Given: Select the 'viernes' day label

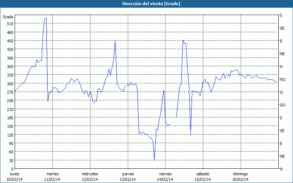Looking at the screenshot, I should click(x=165, y=174).
